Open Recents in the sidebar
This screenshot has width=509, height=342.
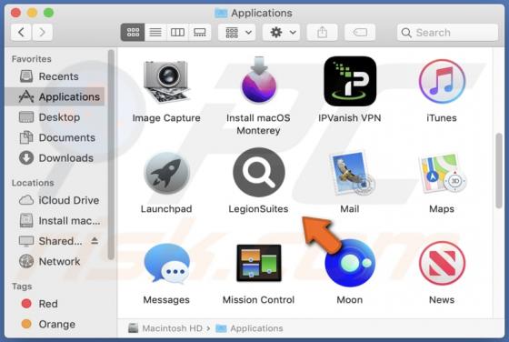(55, 76)
